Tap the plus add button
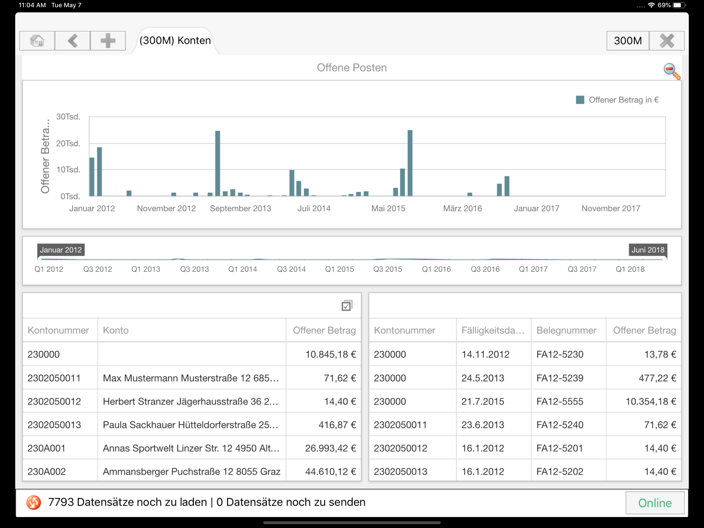The width and height of the screenshot is (704, 528). [x=108, y=41]
